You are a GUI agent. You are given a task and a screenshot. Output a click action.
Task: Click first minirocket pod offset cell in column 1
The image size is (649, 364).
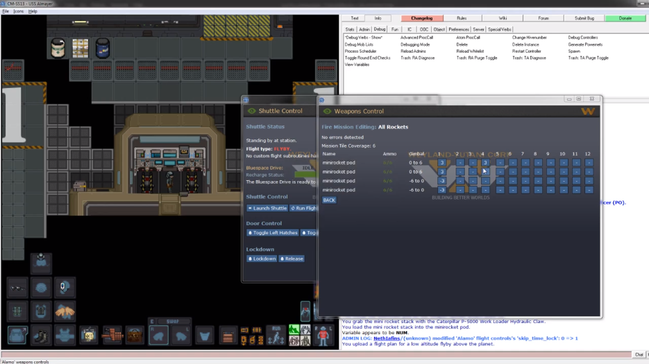click(x=441, y=162)
